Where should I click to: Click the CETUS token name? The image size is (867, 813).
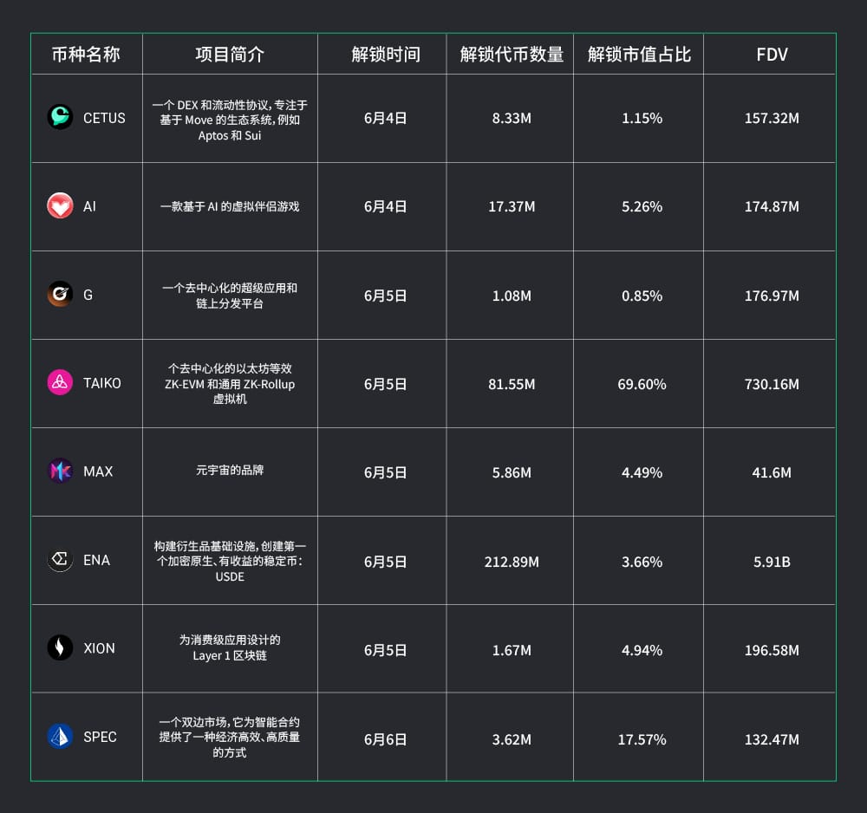pos(104,118)
